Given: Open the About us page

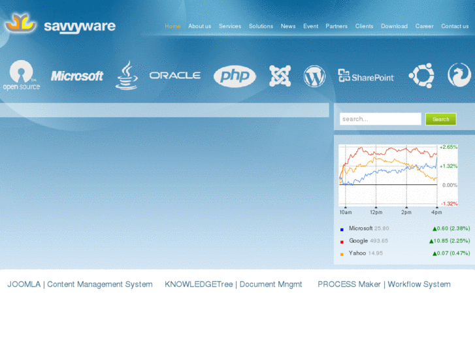Looking at the screenshot, I should click(x=200, y=26).
